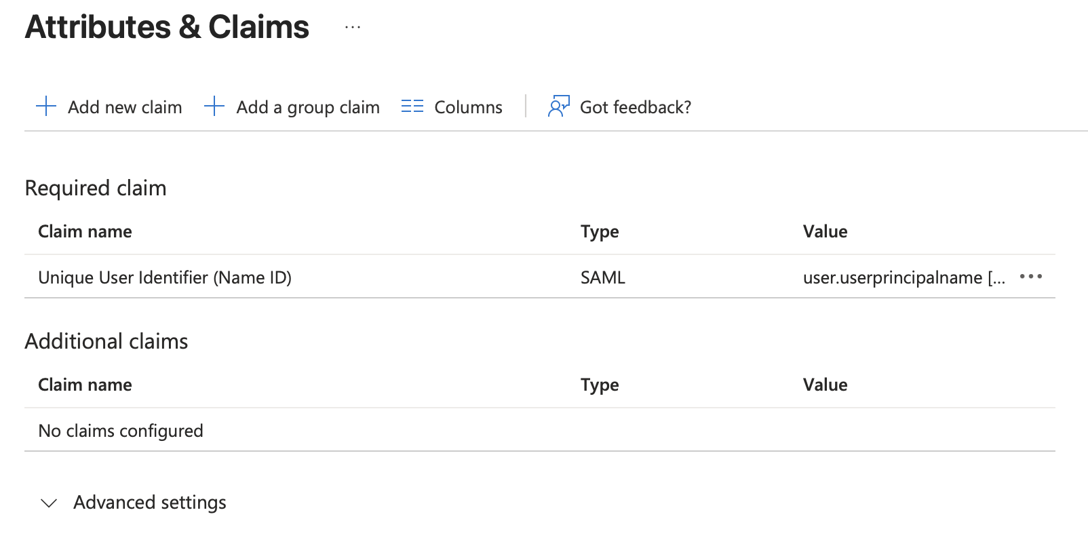Click the Got feedback? link
1088x544 pixels.
635,107
